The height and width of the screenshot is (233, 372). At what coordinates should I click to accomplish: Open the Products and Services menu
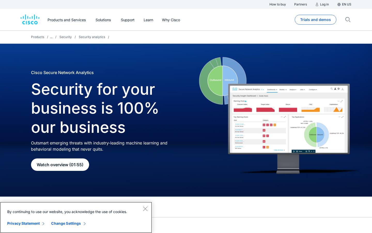click(x=67, y=20)
